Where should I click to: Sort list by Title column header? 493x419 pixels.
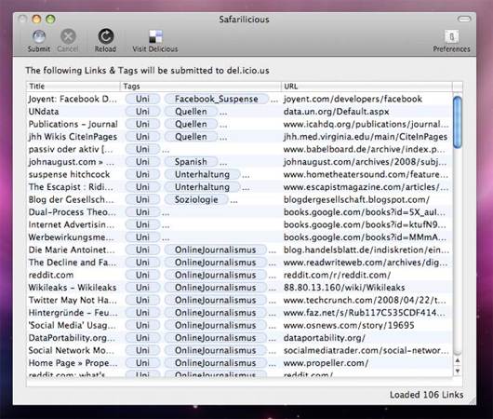click(x=73, y=87)
